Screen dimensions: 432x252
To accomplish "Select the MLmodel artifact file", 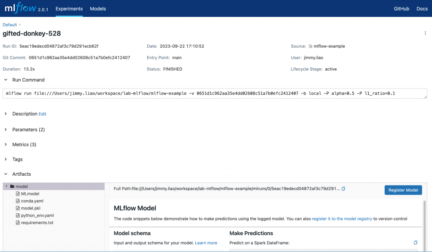I will [30, 194].
